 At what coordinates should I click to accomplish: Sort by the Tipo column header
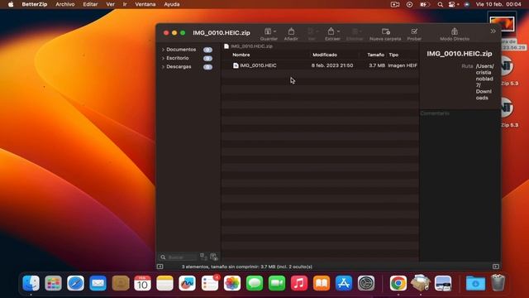(x=393, y=55)
